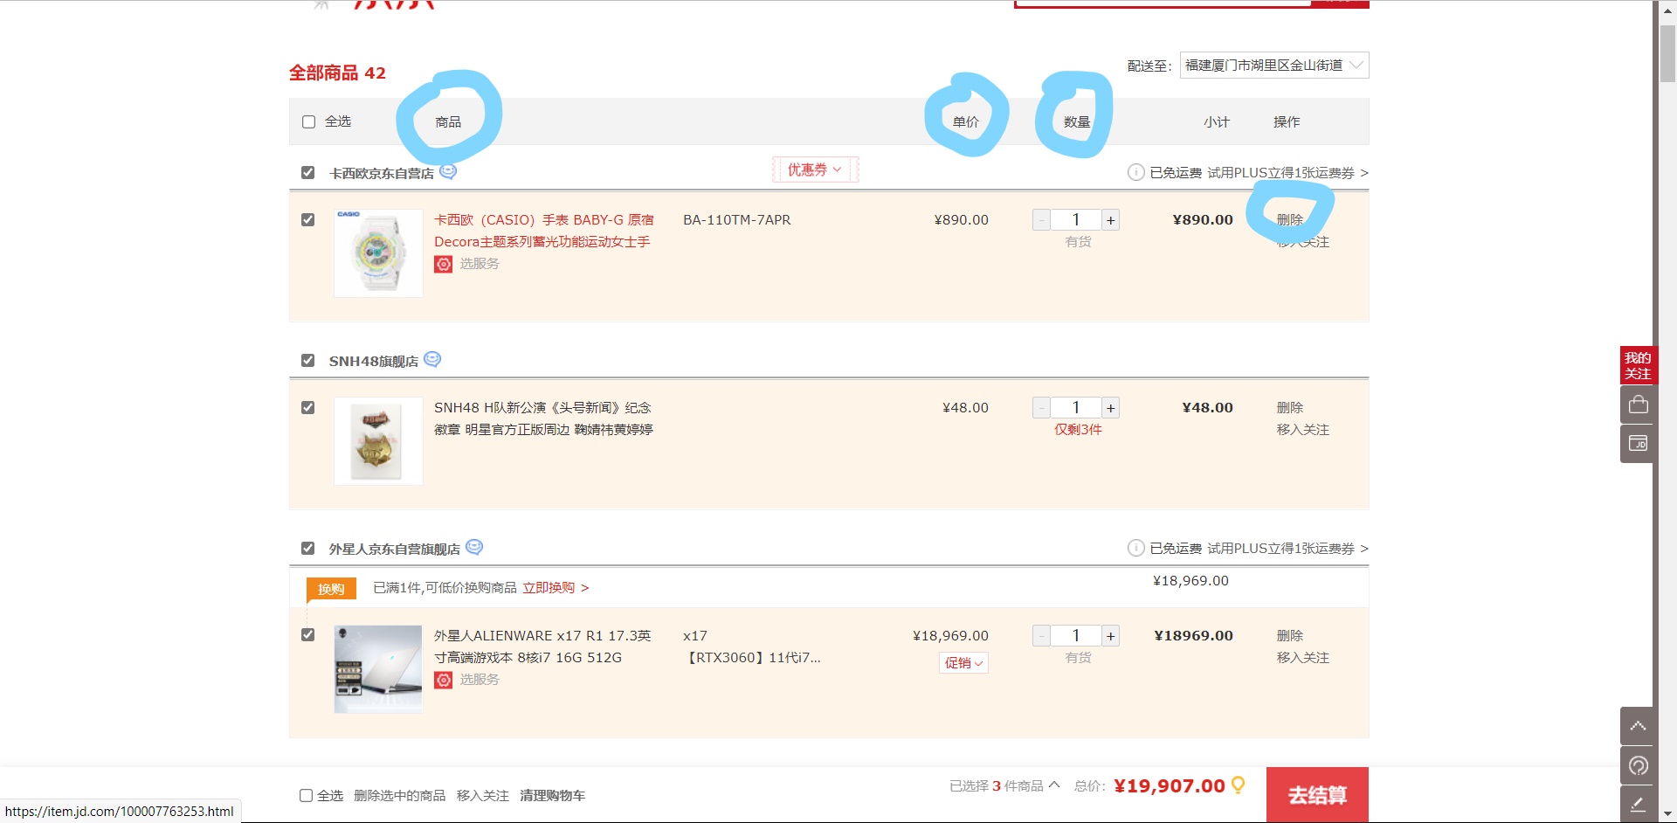Click 清理购物车 in bottom bar
Image resolution: width=1677 pixels, height=823 pixels.
tap(552, 795)
